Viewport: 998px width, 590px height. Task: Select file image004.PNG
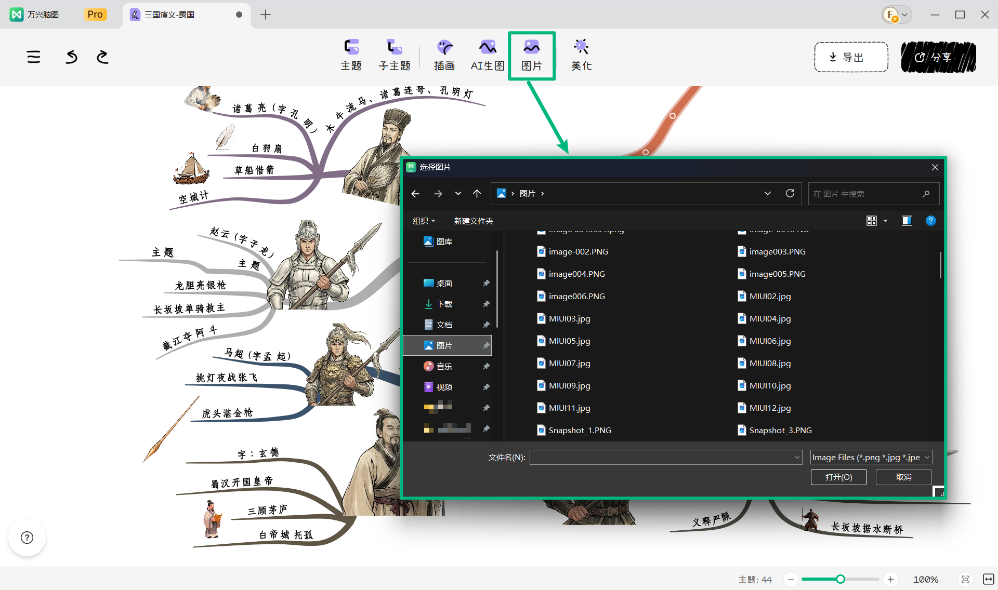coord(571,274)
